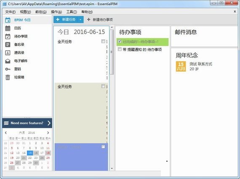The height and width of the screenshot is (179, 240).
Task: Open the 待办事项 to-do sidebar icon
Action: coord(8,36)
